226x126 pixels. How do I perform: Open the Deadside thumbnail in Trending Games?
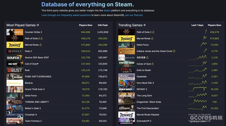click(x=127, y=76)
